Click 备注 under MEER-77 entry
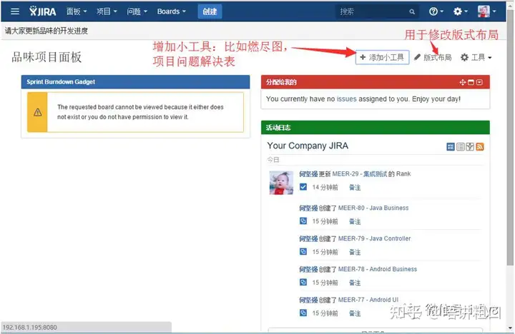 pyautogui.click(x=355, y=313)
